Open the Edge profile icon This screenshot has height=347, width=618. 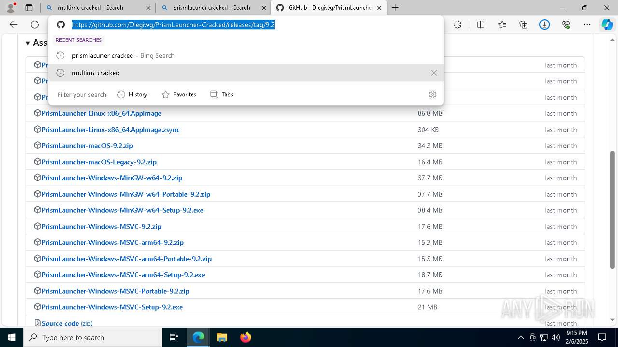point(11,7)
